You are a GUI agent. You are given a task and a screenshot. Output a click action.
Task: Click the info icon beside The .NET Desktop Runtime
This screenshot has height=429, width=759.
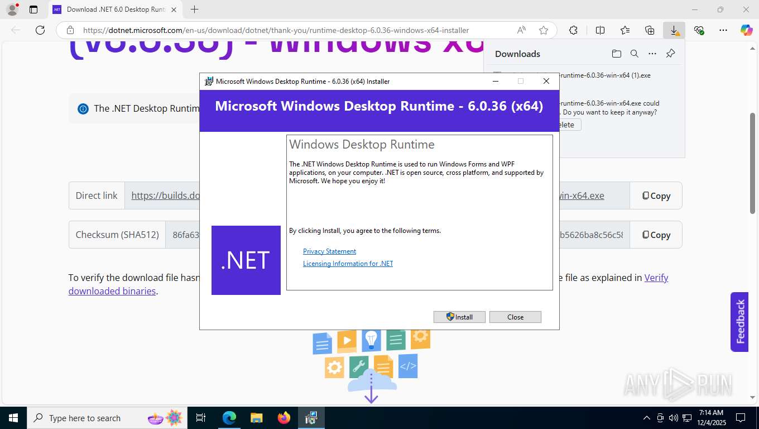point(83,109)
